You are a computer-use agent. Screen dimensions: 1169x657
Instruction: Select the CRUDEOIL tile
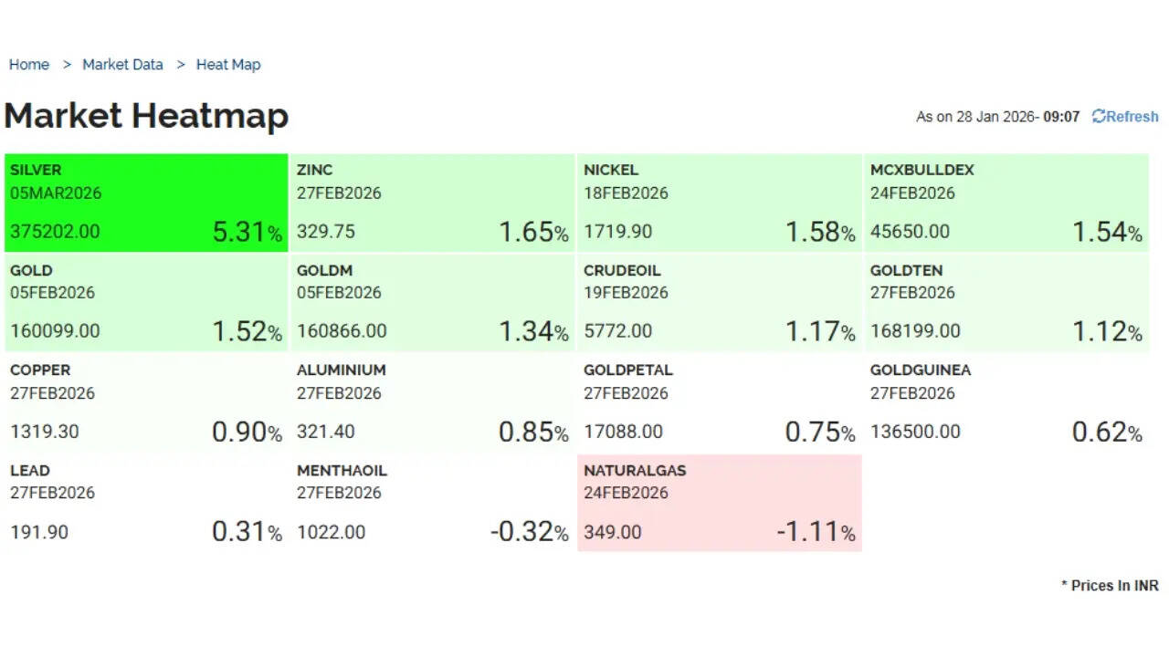(x=720, y=302)
